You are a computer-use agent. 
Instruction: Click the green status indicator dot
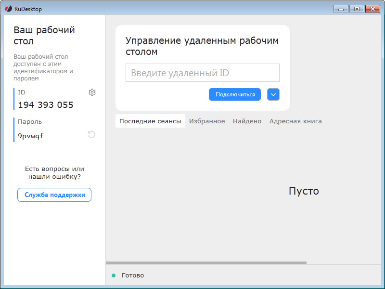point(114,276)
